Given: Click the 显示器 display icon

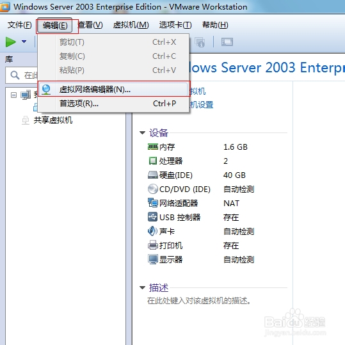Looking at the screenshot, I should click(153, 259).
